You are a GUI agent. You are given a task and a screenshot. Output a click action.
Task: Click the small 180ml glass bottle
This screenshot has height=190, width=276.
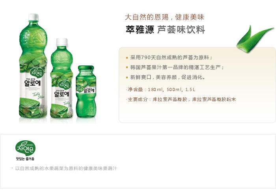click(86, 91)
